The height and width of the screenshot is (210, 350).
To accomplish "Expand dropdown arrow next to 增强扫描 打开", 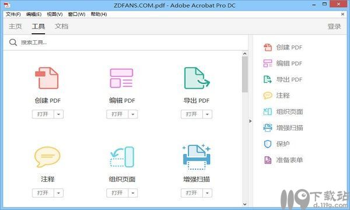I will coord(207,193).
